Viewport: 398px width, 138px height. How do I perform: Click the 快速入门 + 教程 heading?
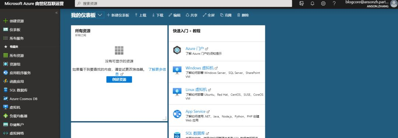[x=186, y=31]
